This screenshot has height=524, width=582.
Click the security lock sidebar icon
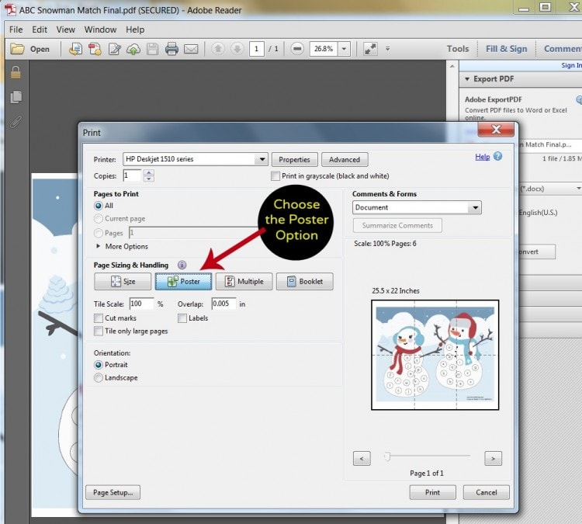[x=15, y=73]
